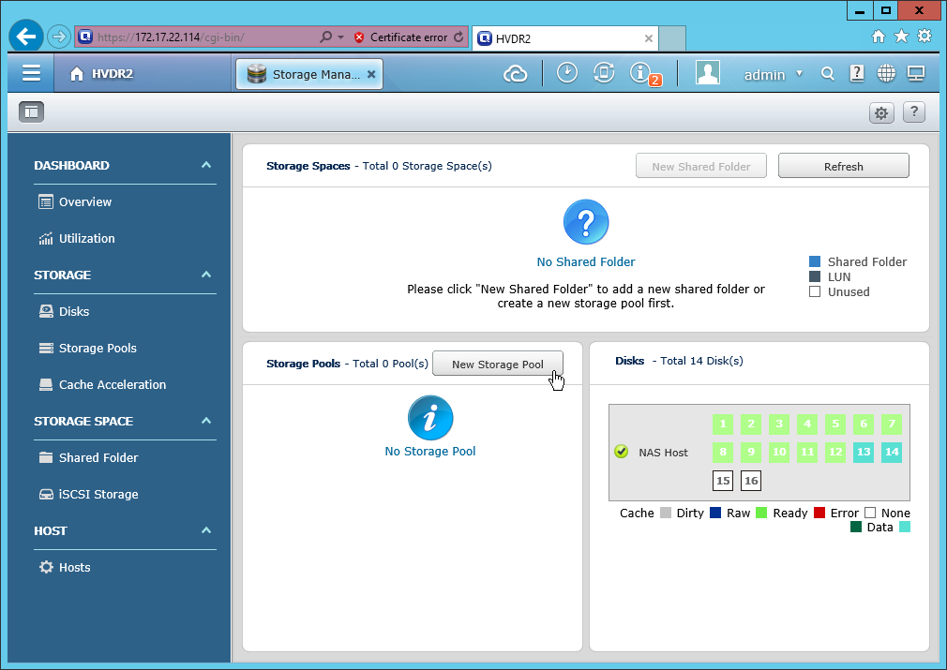947x670 pixels.
Task: Open Storage Pools in the sidebar
Action: (87, 349)
